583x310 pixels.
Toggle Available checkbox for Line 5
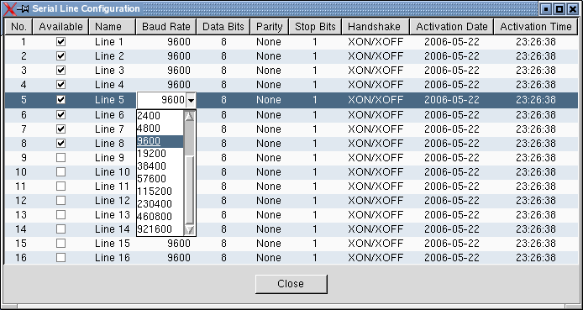point(60,100)
